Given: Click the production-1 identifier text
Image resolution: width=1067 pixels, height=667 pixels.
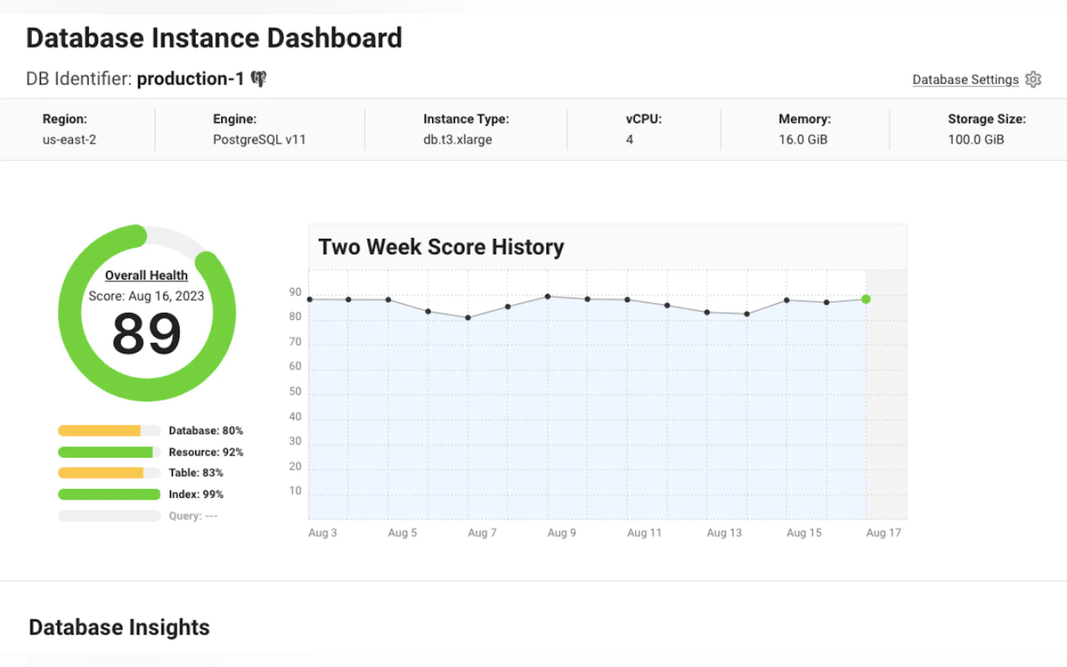Looking at the screenshot, I should click(x=190, y=79).
